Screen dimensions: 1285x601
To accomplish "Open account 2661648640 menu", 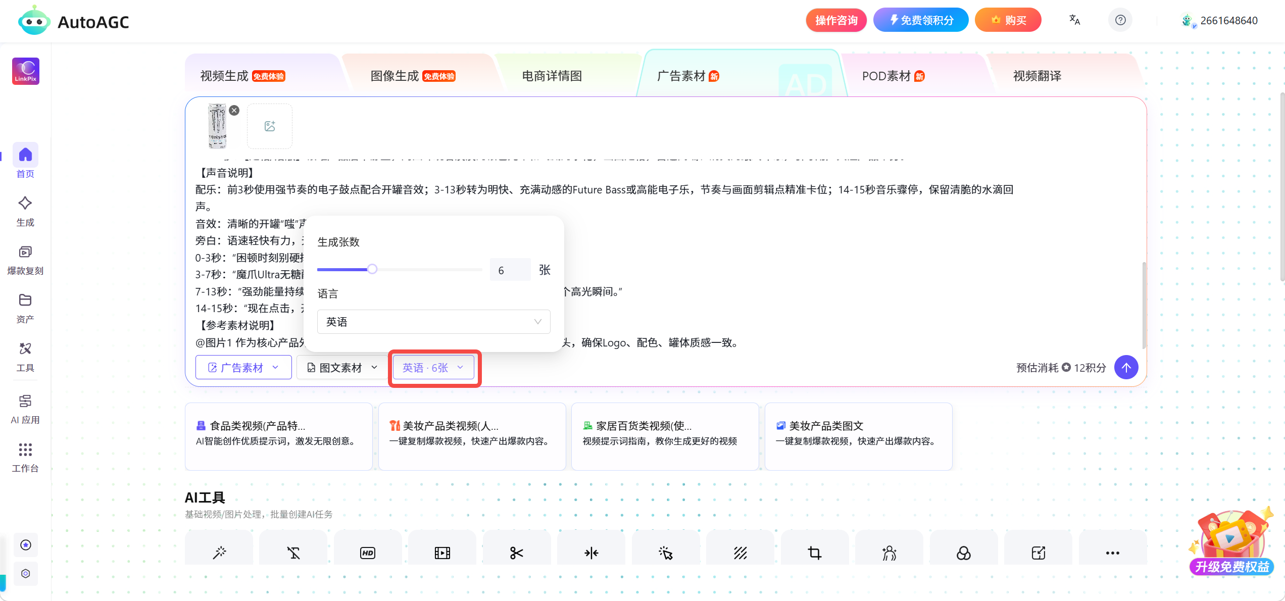I will (1219, 21).
